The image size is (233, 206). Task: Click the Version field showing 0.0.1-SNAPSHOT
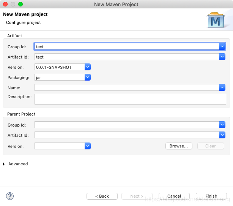tap(60, 67)
